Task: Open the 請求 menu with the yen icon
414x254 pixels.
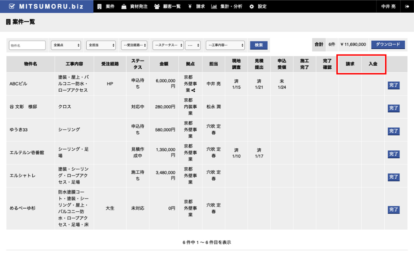Action: point(196,6)
